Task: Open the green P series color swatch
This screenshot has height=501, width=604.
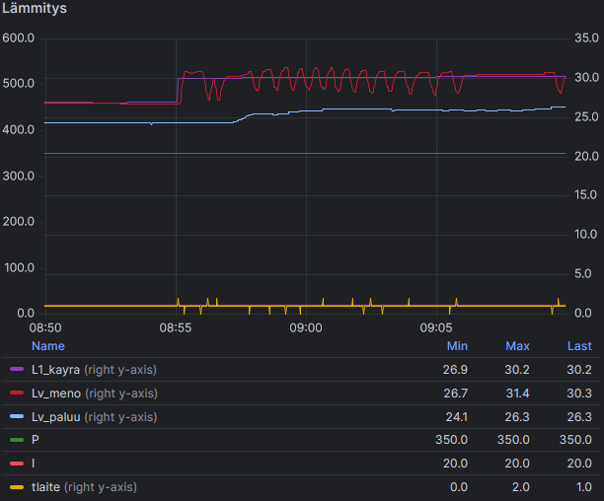Action: pyautogui.click(x=16, y=440)
